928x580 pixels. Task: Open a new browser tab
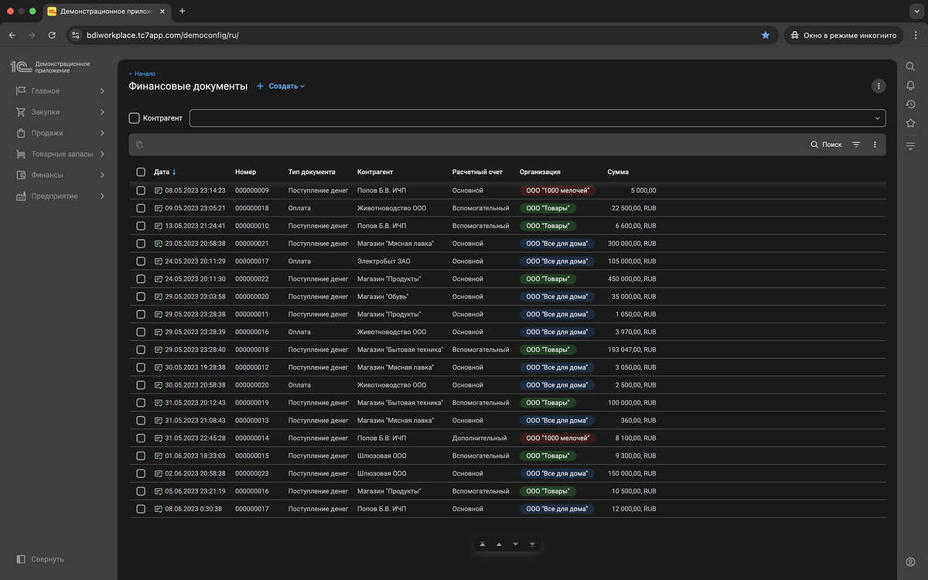183,11
